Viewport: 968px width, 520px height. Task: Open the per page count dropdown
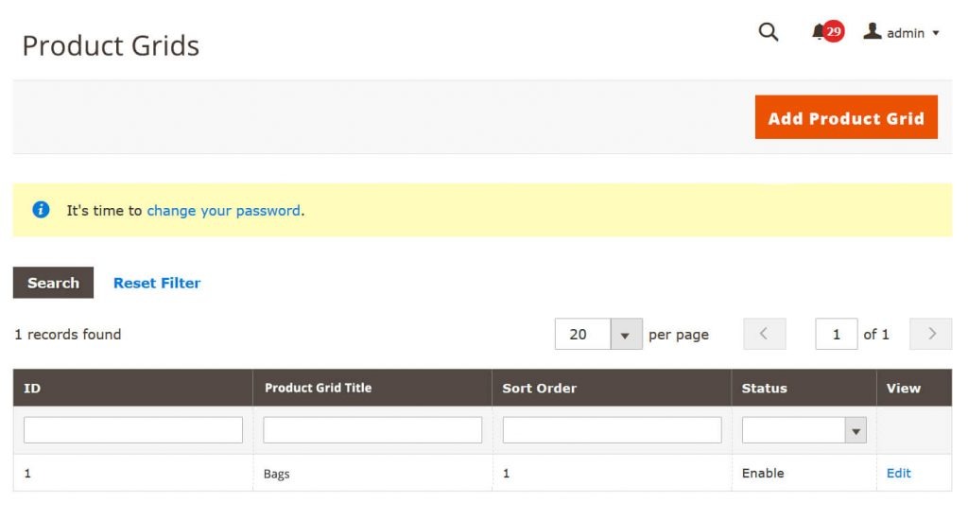[626, 334]
